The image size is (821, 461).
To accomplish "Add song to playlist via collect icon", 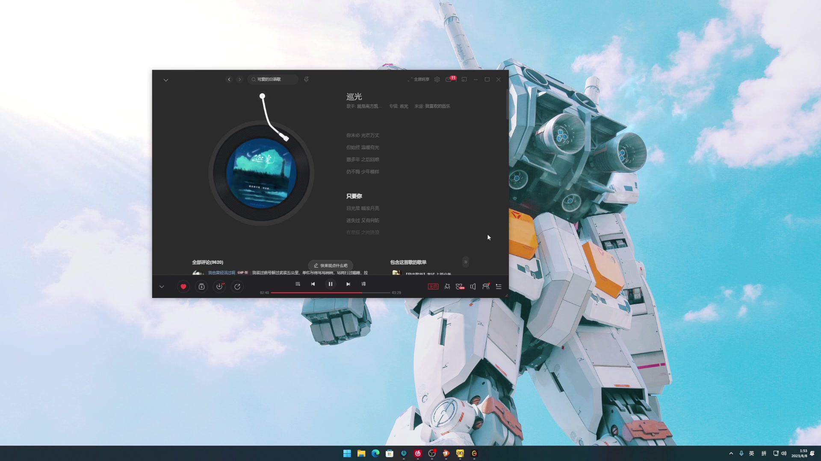I will pyautogui.click(x=201, y=286).
